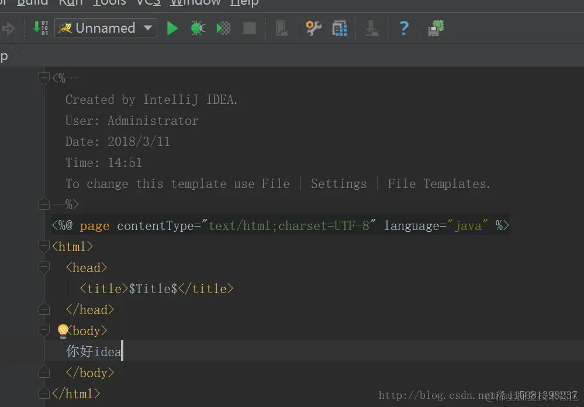Image resolution: width=584 pixels, height=407 pixels.
Task: Collapse the <head> tag fold
Action: (x=44, y=267)
